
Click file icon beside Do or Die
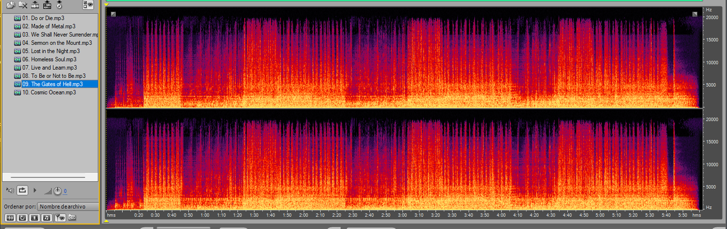click(x=17, y=18)
